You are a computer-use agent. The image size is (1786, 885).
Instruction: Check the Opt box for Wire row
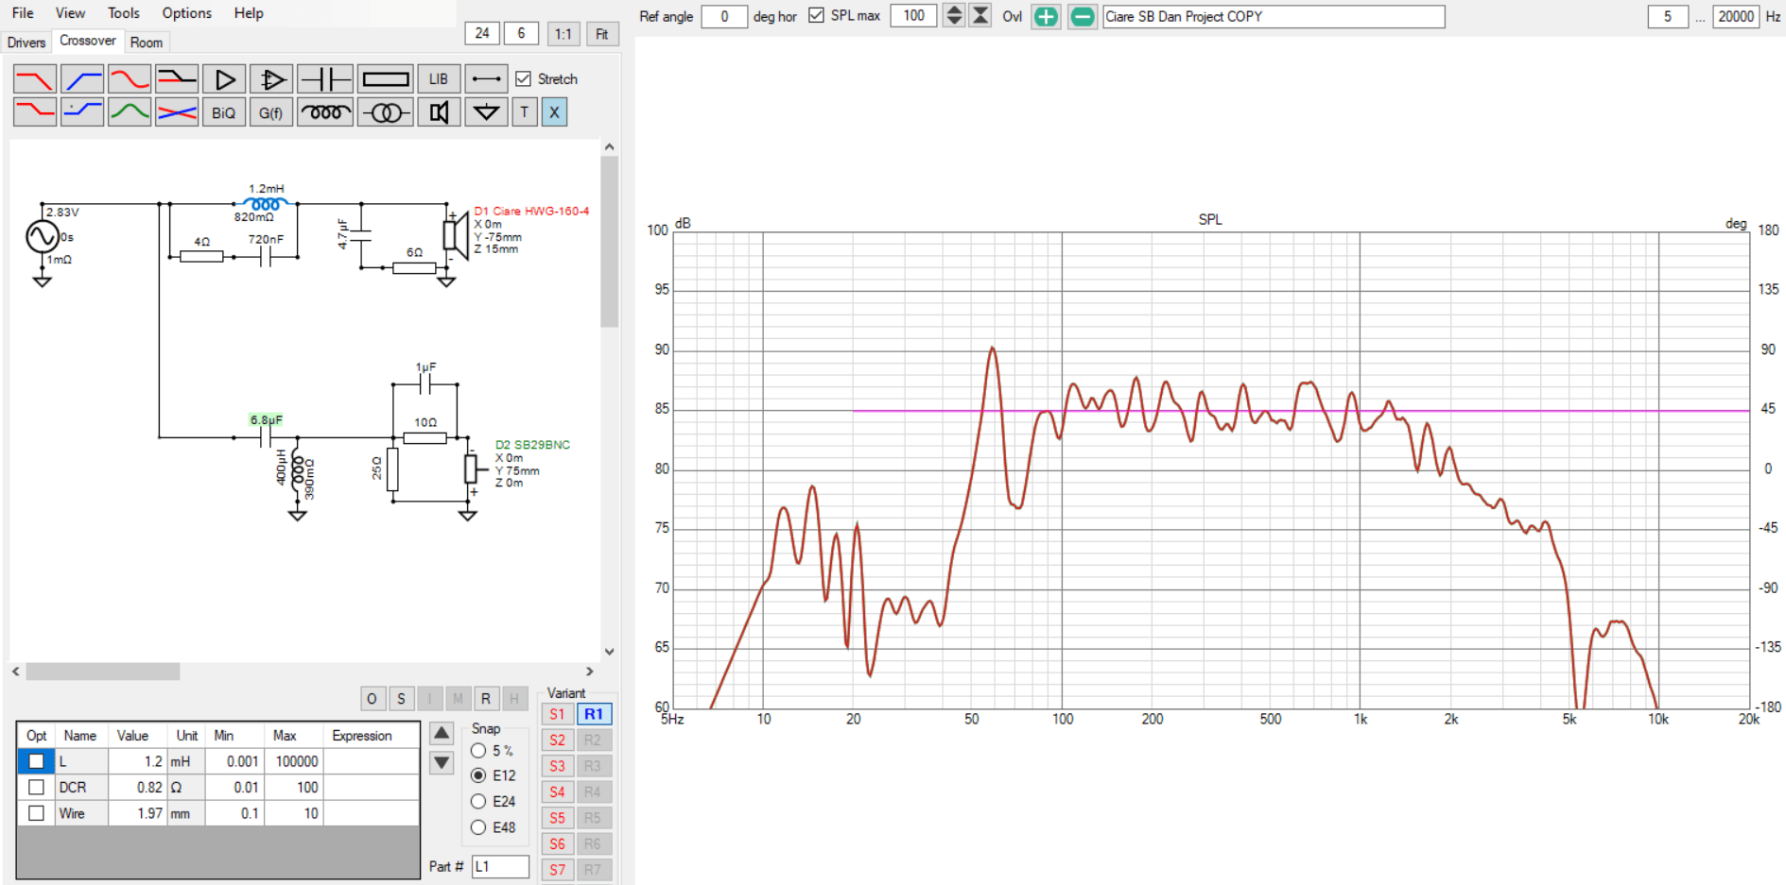[x=36, y=812]
